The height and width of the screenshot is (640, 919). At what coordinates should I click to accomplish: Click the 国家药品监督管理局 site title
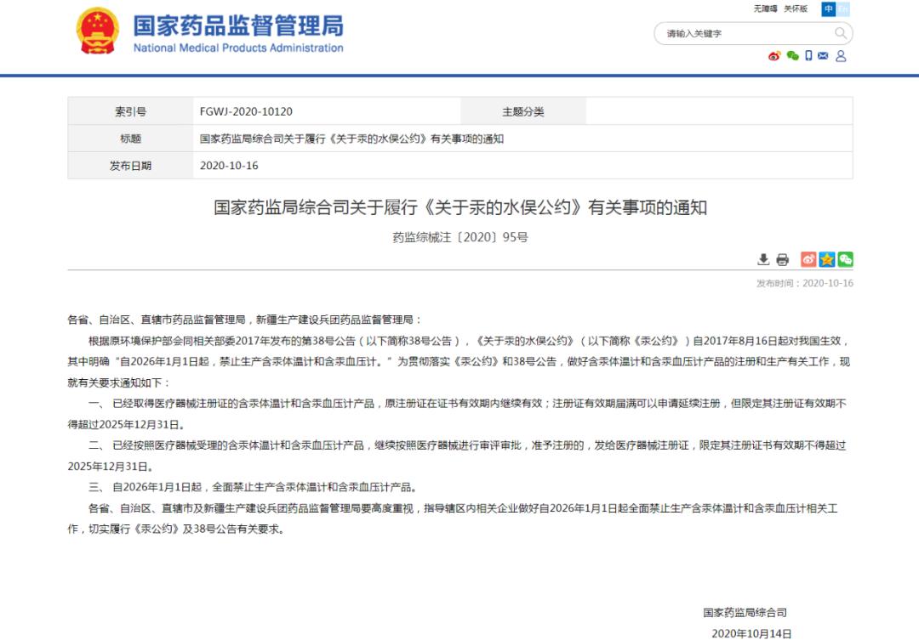(238, 25)
